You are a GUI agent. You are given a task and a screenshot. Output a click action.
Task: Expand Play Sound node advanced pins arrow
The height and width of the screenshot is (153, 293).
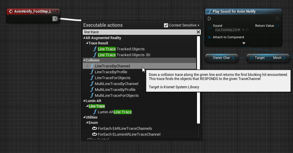tap(244, 43)
